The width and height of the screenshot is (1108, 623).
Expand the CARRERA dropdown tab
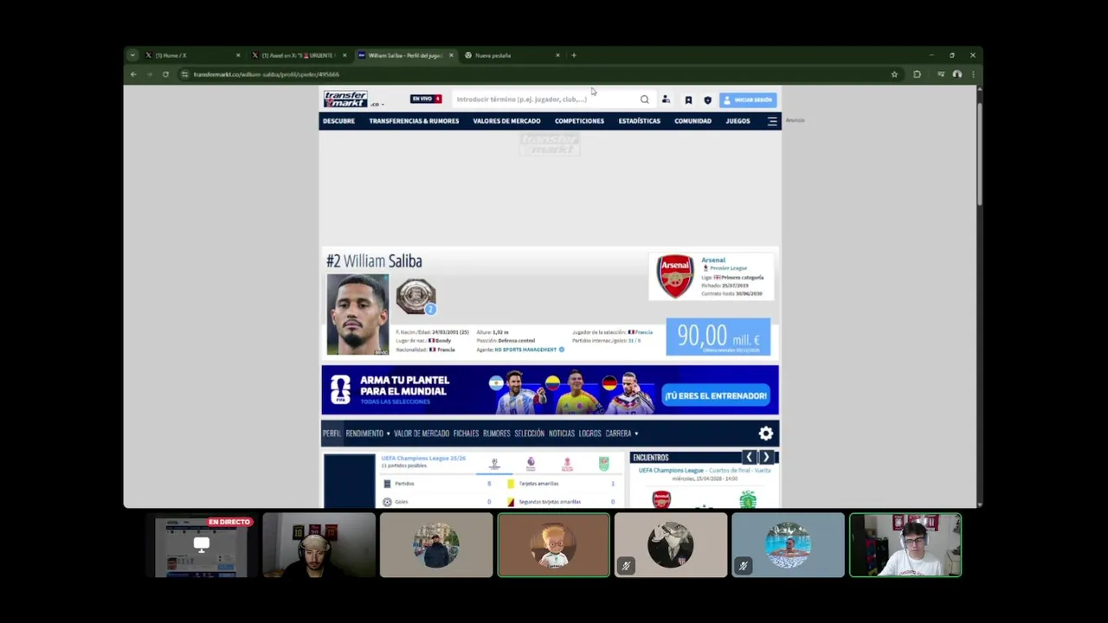622,434
